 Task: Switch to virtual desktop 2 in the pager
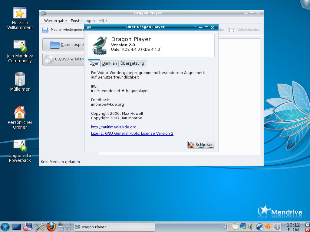click(x=68, y=225)
